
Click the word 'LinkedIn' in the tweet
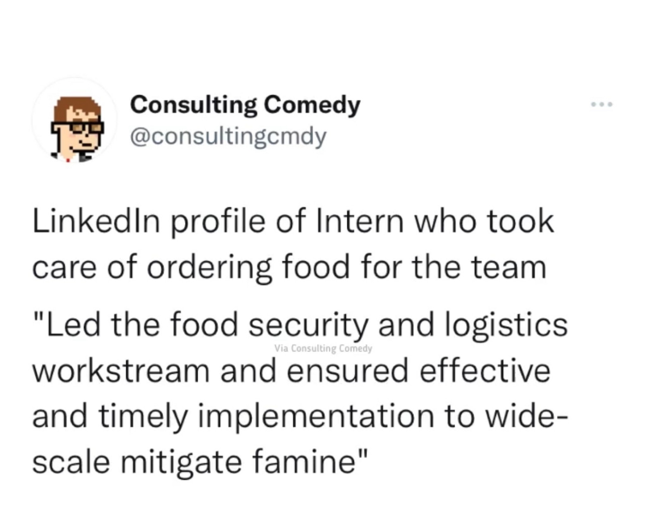click(x=96, y=221)
